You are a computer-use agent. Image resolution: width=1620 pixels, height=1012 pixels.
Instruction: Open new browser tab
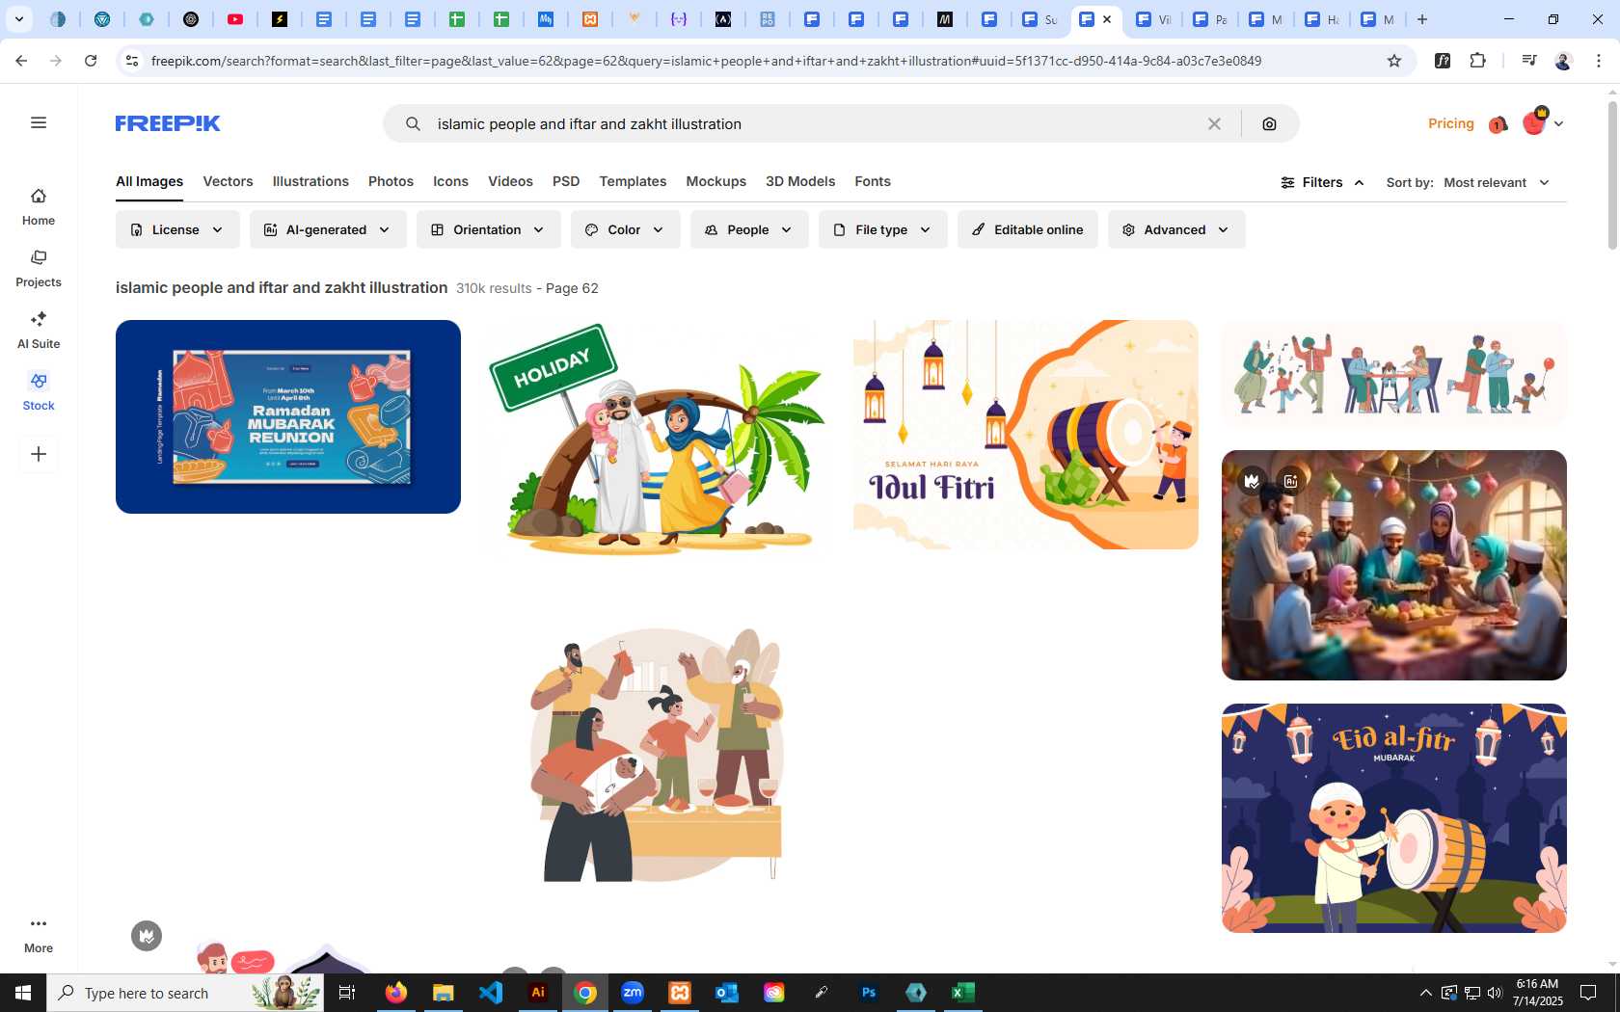(1422, 19)
